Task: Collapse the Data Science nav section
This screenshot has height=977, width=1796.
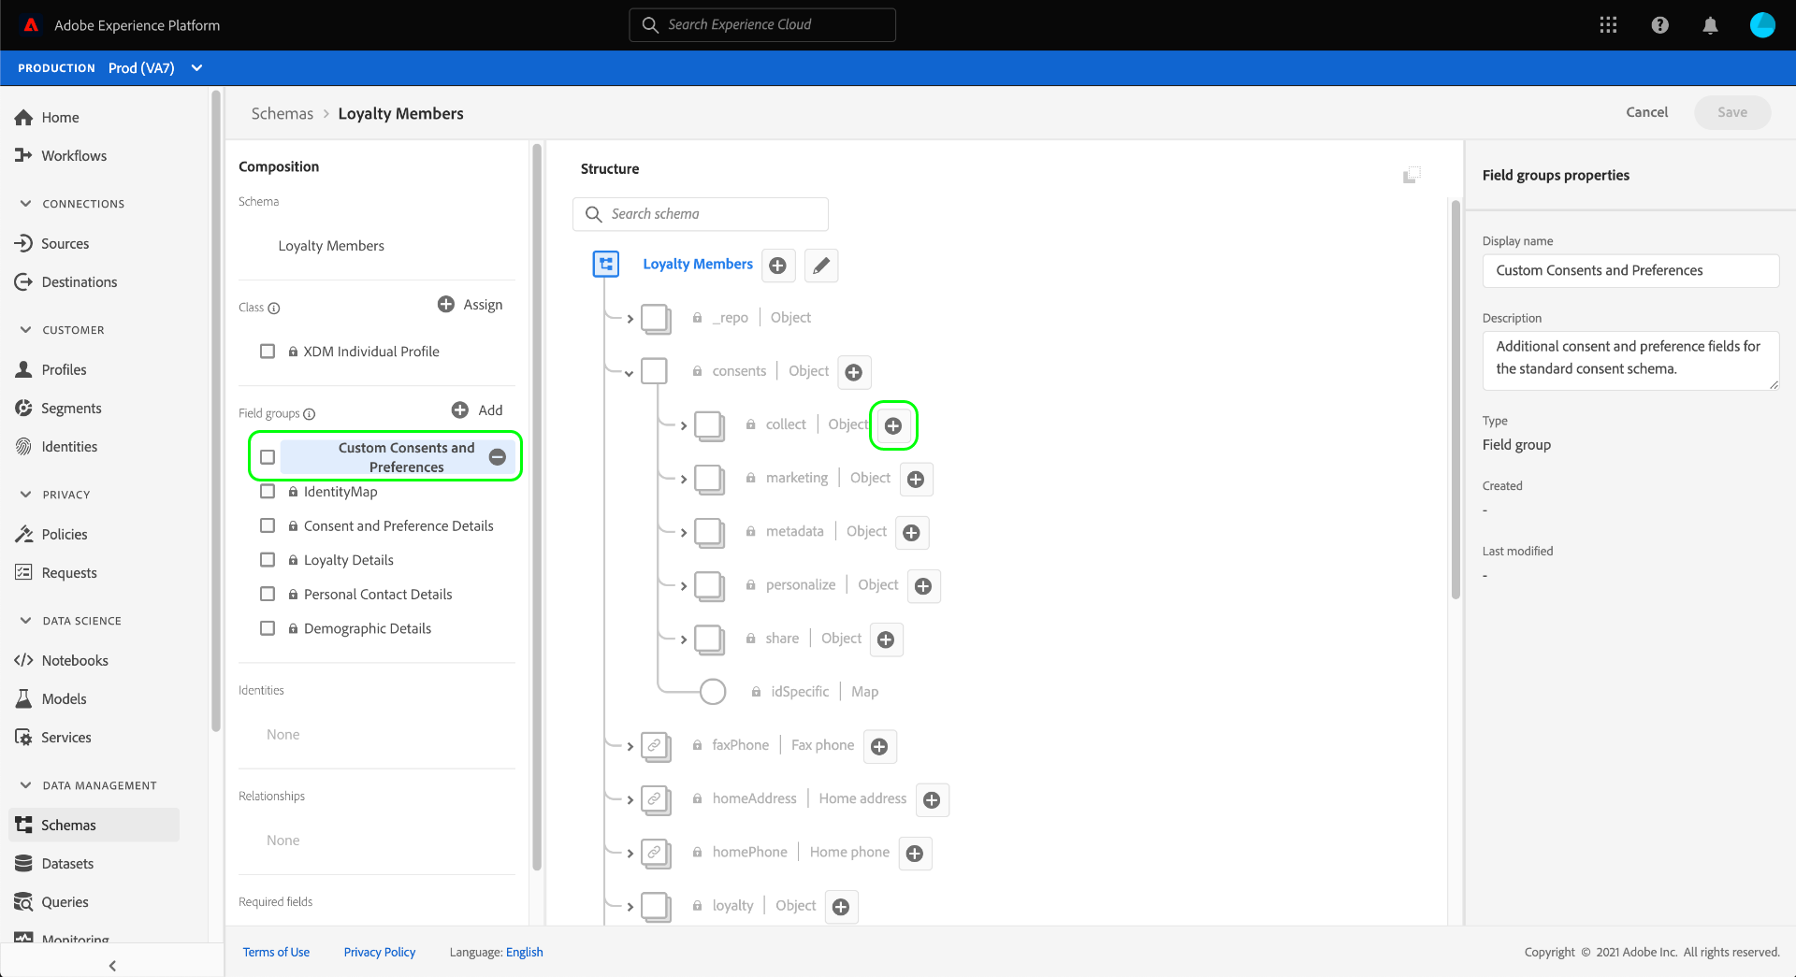Action: click(x=26, y=620)
